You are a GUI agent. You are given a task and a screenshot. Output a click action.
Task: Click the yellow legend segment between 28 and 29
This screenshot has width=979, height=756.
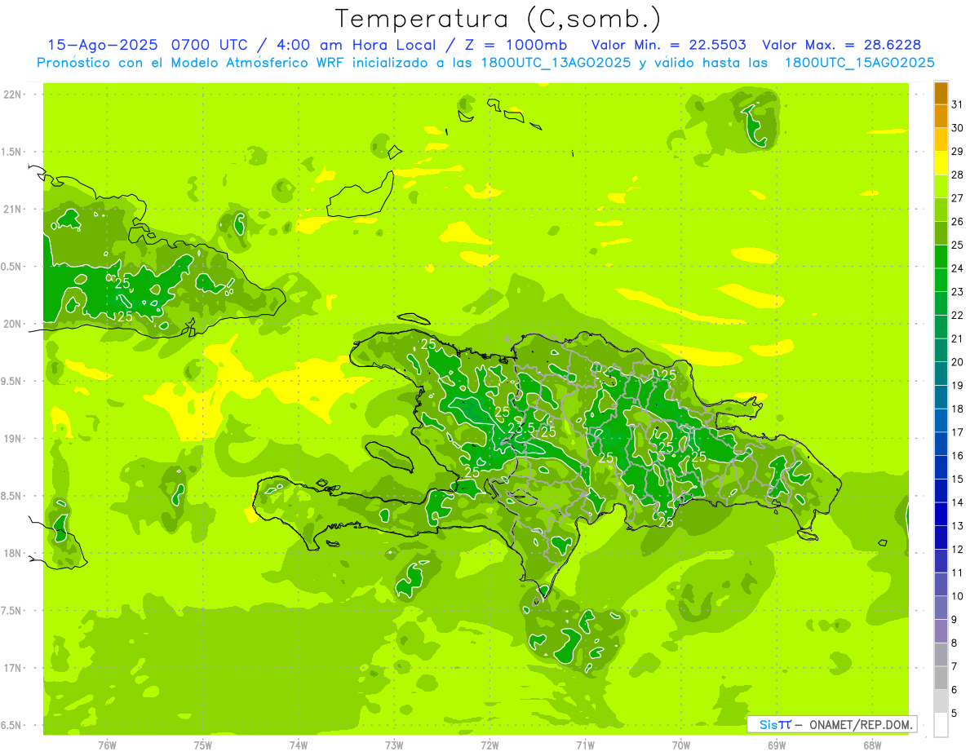click(x=941, y=163)
